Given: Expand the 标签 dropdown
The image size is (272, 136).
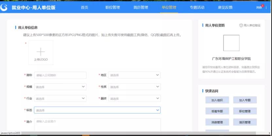Looking at the screenshot, I should [x=97, y=110].
